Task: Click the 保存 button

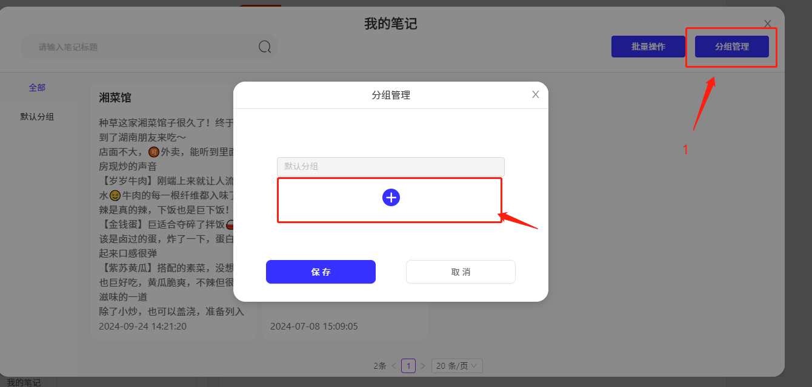Action: point(321,272)
